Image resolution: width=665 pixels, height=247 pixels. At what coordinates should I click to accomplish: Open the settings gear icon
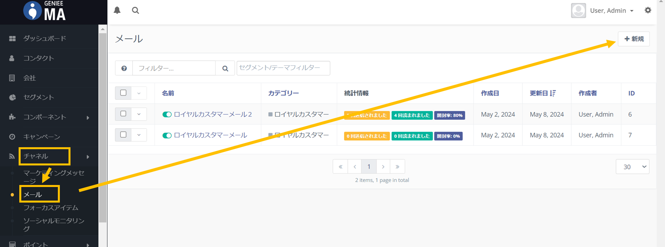coord(648,10)
